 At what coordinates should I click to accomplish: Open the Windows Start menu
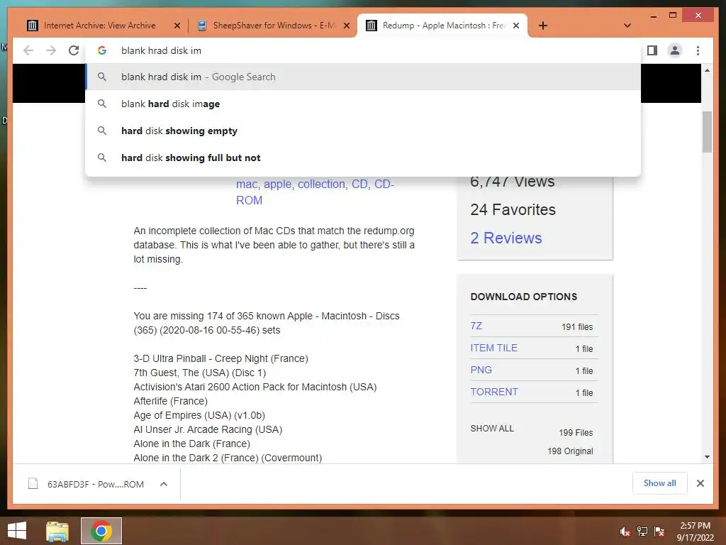[17, 531]
